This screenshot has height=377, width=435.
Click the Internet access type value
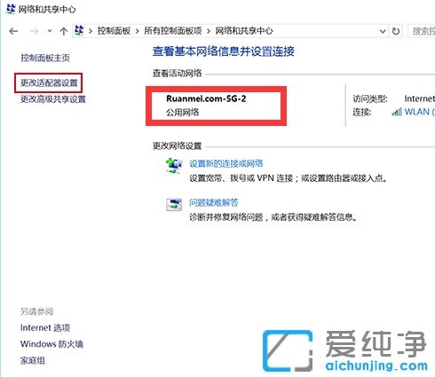[420, 98]
